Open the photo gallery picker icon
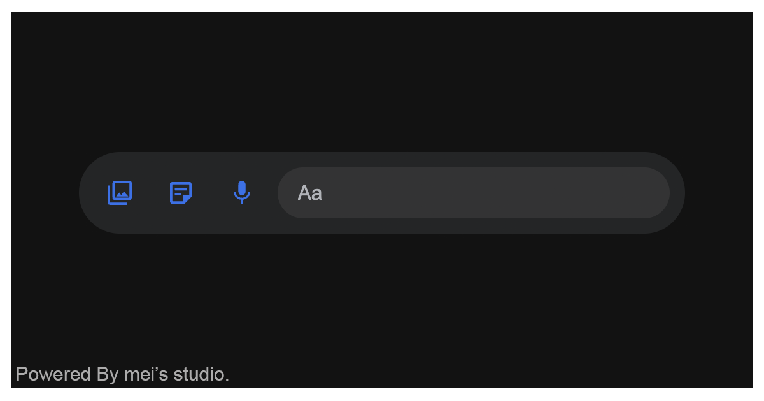Screen dimensions: 764x401 tap(120, 192)
